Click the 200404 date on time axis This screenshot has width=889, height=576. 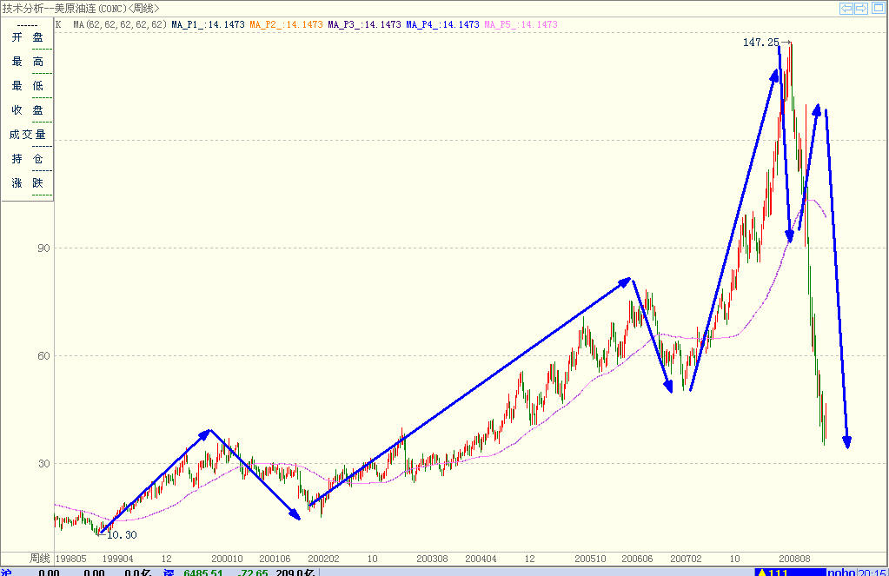(x=481, y=559)
